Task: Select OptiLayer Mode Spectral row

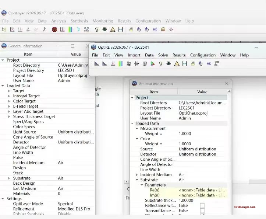Action: pyautogui.click(x=47, y=204)
